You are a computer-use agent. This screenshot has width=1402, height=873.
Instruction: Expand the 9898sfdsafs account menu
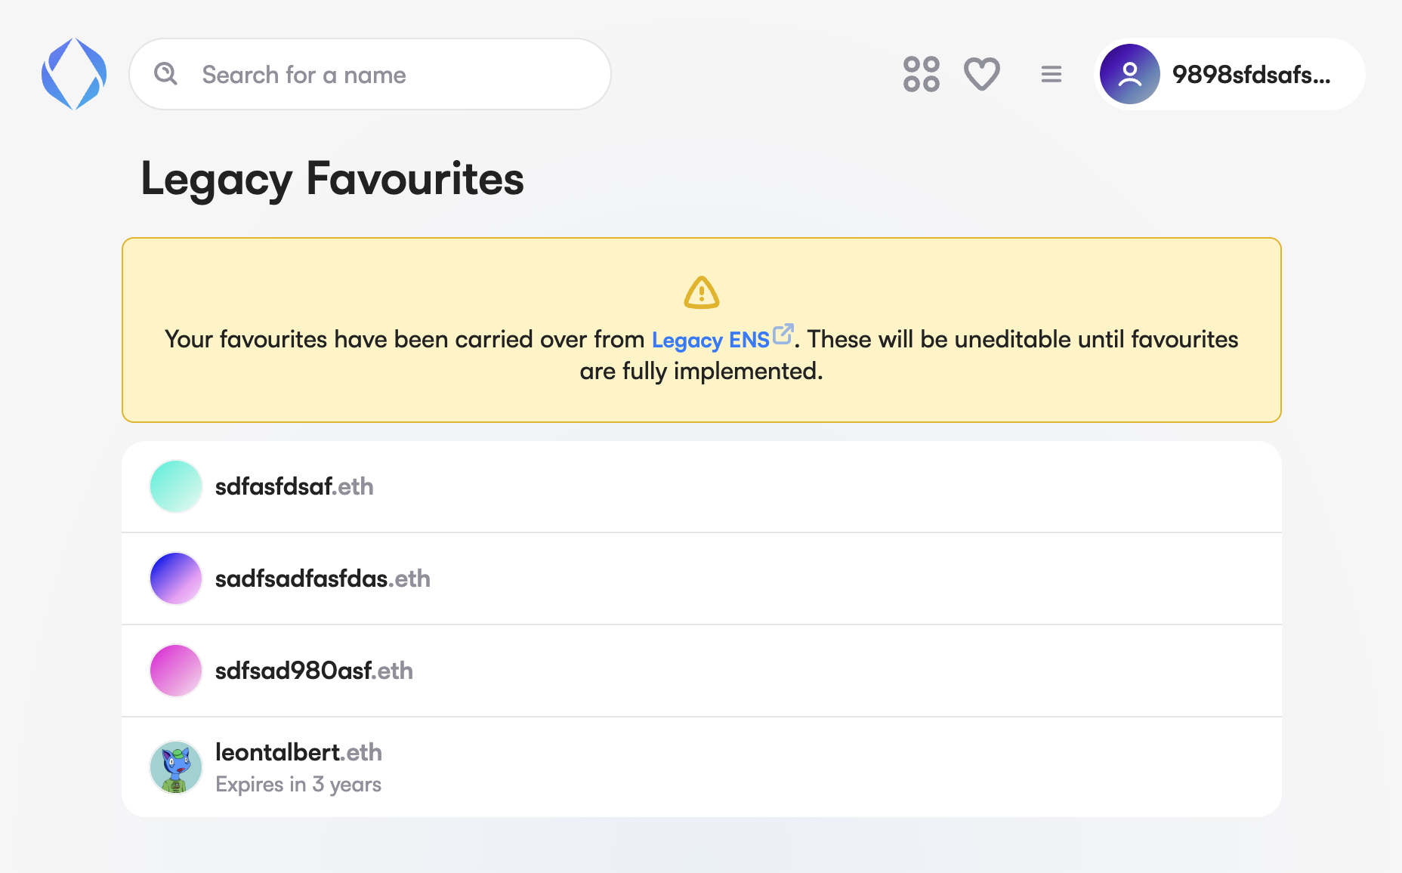tap(1251, 75)
